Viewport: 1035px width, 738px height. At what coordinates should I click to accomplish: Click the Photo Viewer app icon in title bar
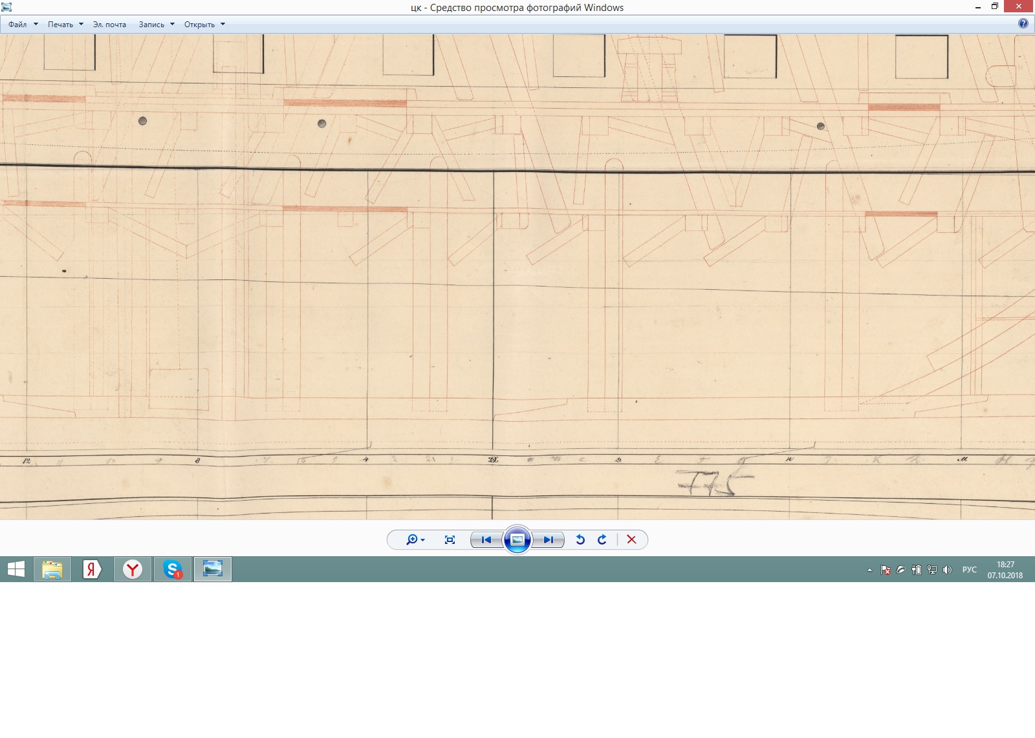pos(6,7)
